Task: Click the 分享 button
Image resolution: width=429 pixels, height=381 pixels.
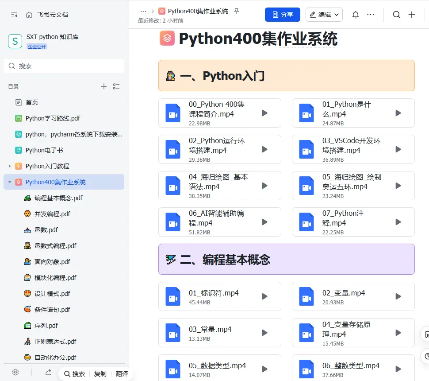Action: (x=282, y=15)
